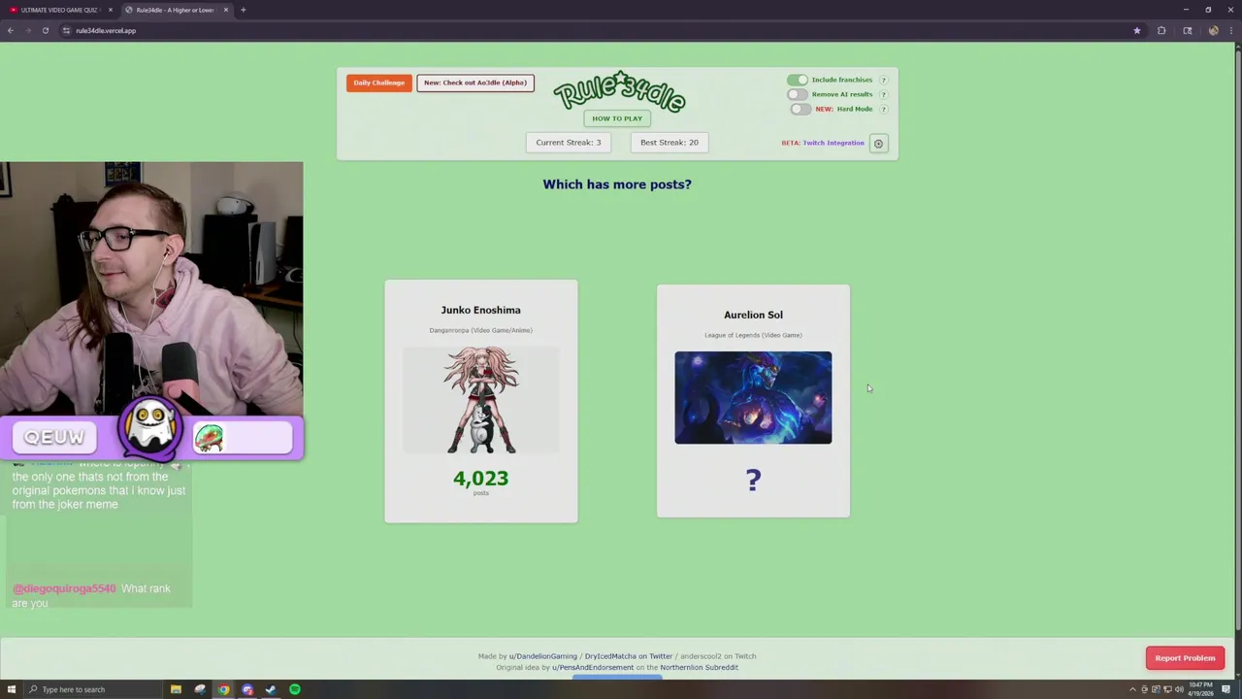Open the Ao3dle Alpha announcement button

click(x=475, y=83)
